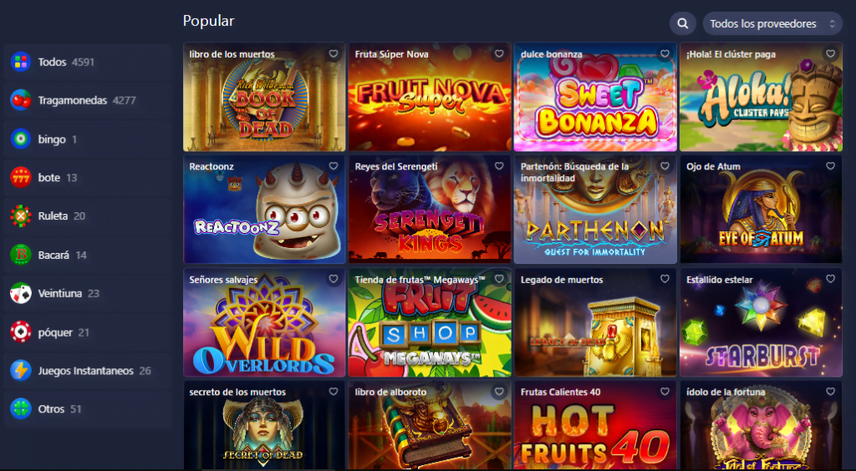Select the póquer chip icon
This screenshot has width=856, height=471.
click(21, 332)
